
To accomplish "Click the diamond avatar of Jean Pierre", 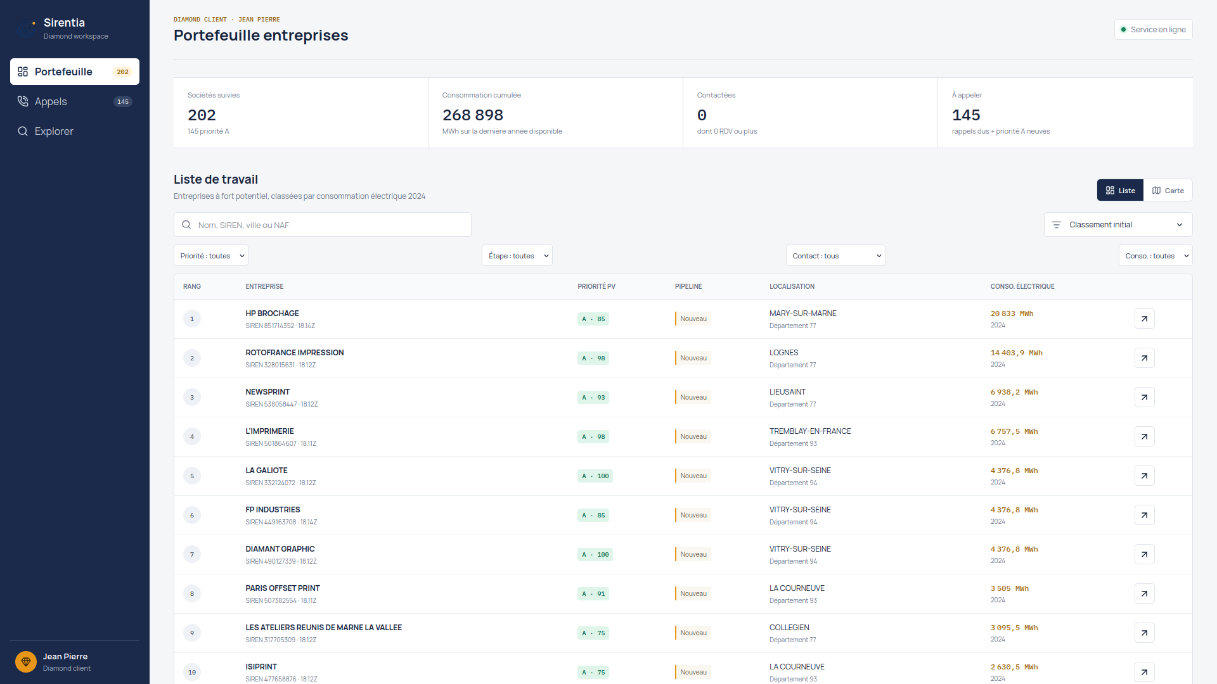I will [x=26, y=662].
